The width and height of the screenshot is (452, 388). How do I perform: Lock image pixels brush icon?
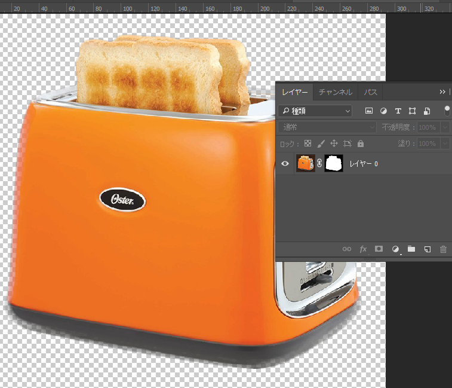(321, 143)
